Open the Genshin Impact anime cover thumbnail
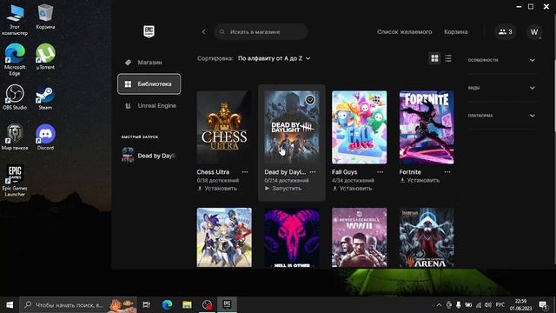 click(224, 237)
